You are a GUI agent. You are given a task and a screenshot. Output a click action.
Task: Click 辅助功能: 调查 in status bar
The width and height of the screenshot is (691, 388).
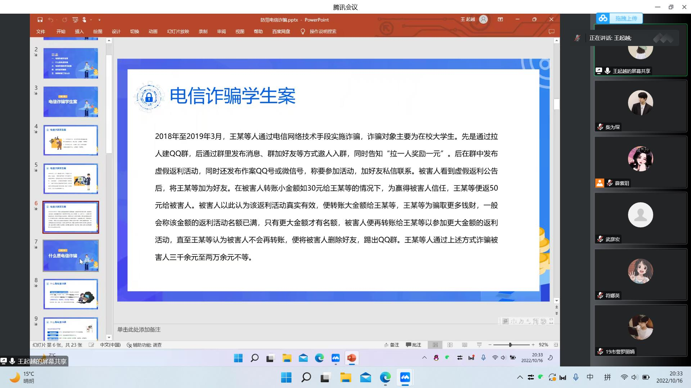tap(144, 345)
